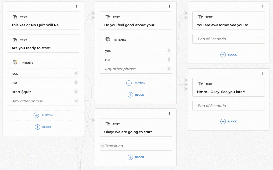Click the Transition connector dot
This screenshot has width=273, height=170.
pos(103,146)
